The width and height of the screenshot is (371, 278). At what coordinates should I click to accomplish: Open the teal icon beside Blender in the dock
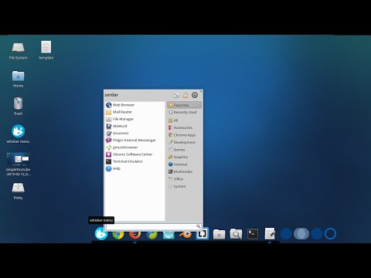[x=168, y=235]
